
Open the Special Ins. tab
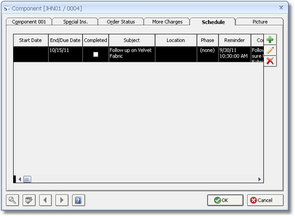coord(75,22)
